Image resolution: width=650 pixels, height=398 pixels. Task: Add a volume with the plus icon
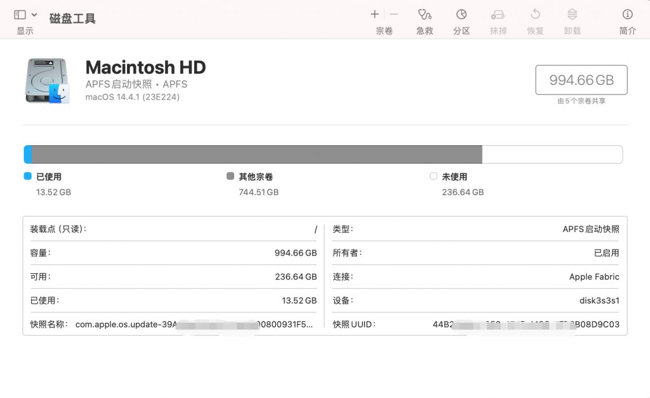(375, 14)
